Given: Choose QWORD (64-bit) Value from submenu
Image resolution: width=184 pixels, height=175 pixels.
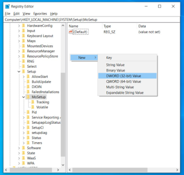Looking at the screenshot, I should [127, 81].
